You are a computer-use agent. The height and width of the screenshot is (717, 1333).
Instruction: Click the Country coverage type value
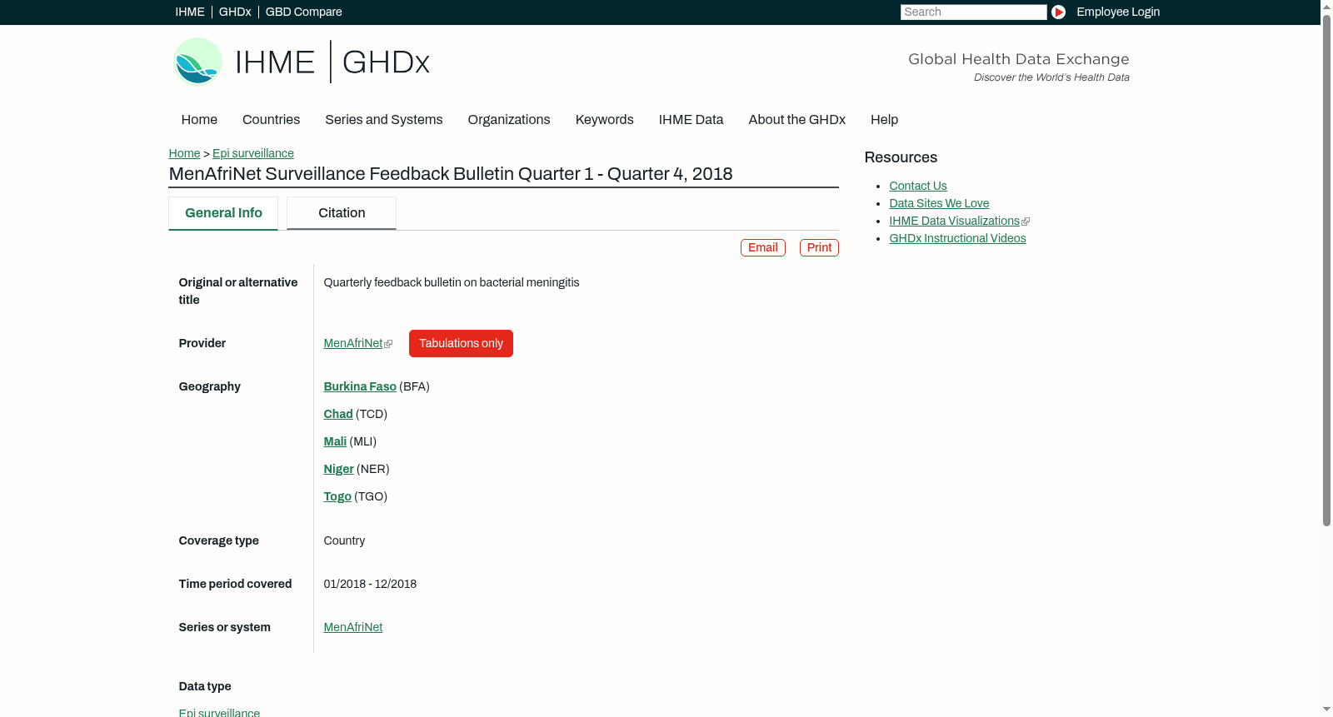point(344,540)
